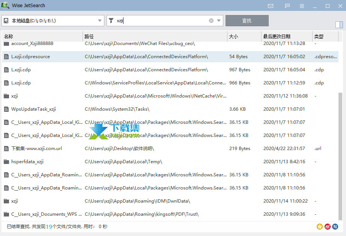
Task: Clear the search keyword with the X icon
Action: (x=211, y=21)
